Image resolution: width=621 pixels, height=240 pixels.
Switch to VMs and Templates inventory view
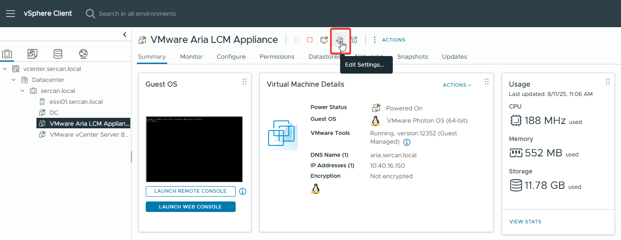point(32,54)
